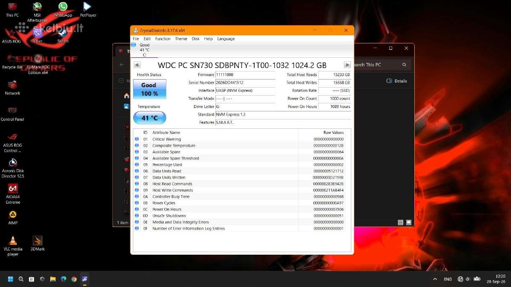Launch ASUS ROG Control shortcut
The width and height of the screenshot is (511, 287).
coord(13,142)
